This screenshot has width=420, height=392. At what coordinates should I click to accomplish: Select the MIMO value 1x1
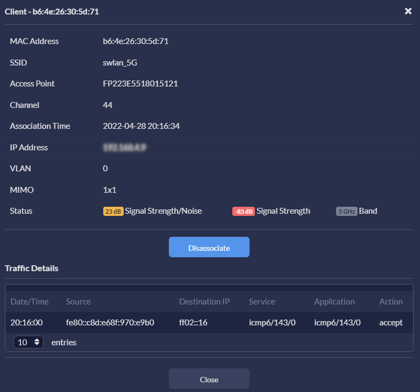[x=110, y=190]
